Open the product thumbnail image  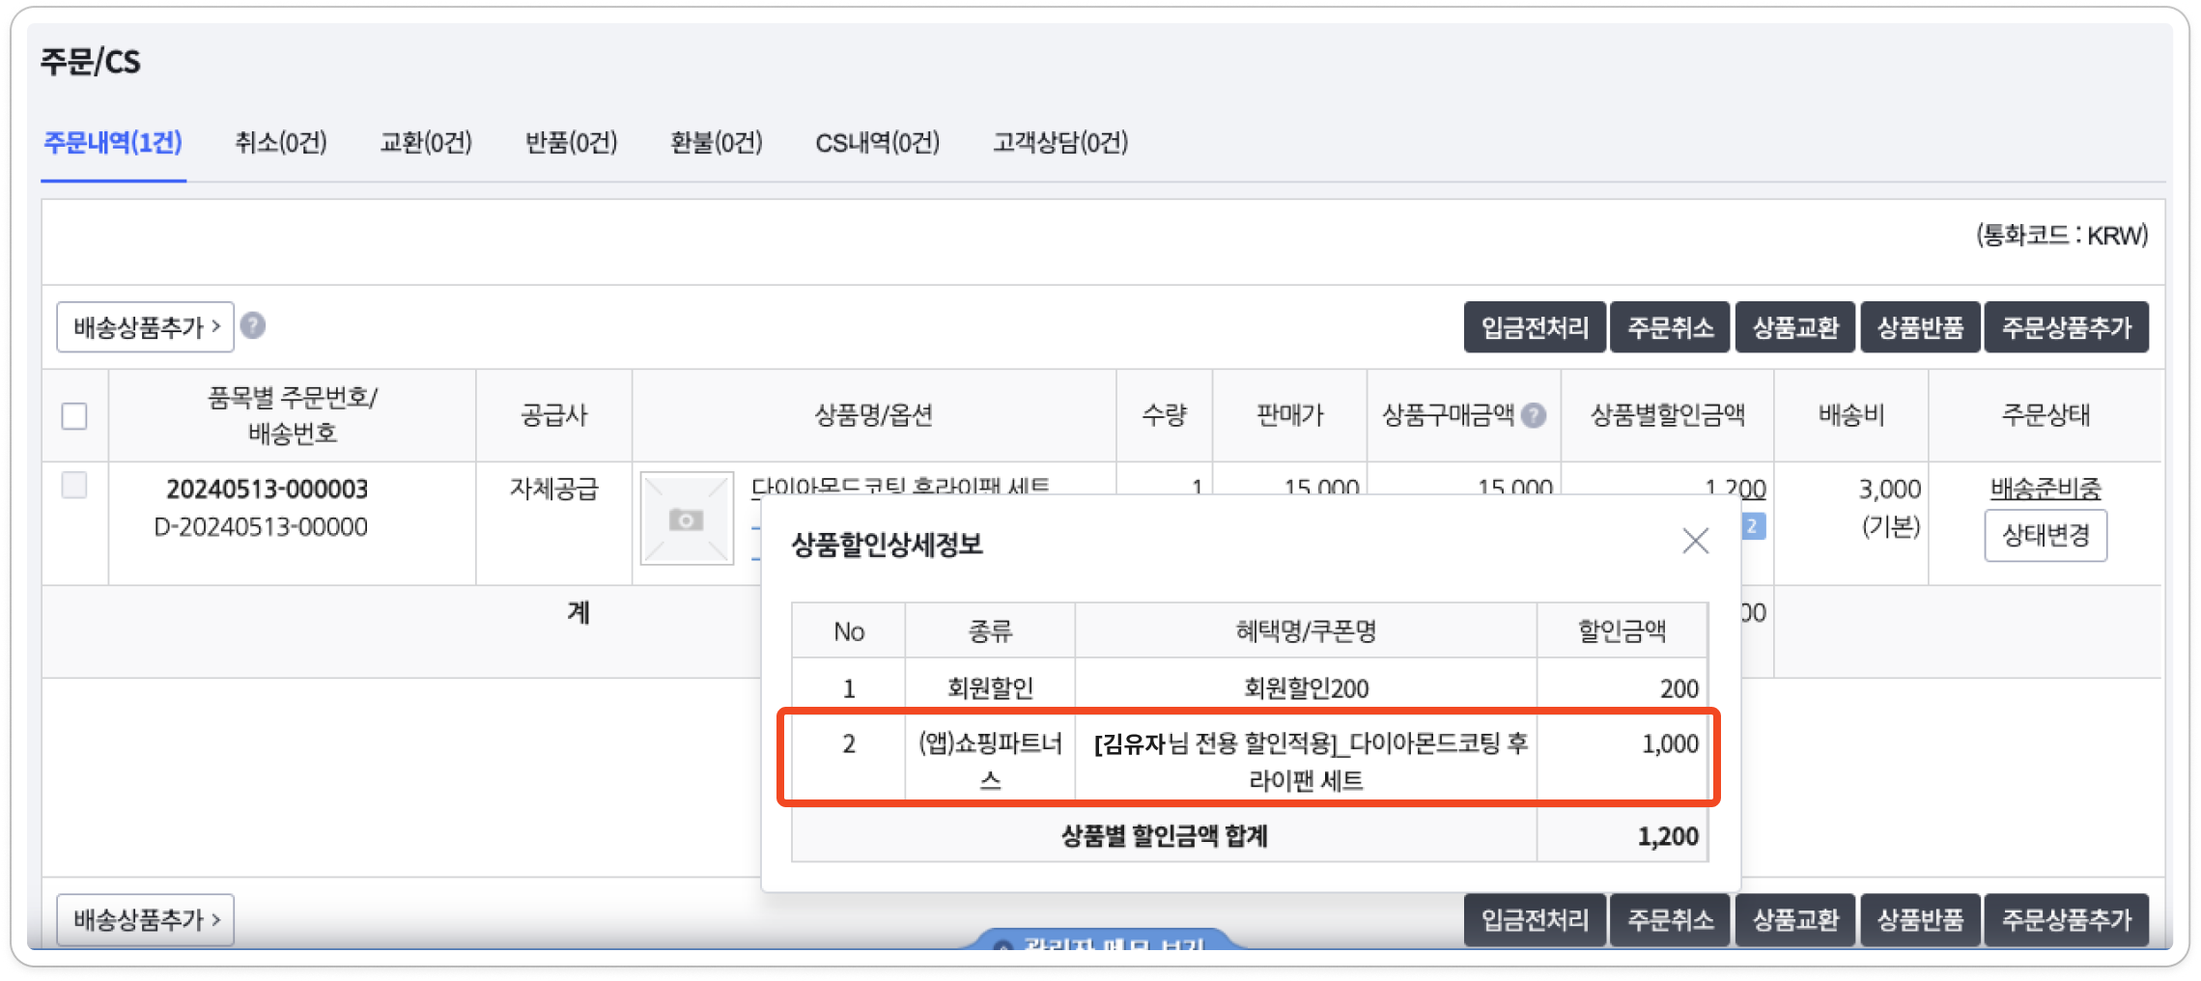(687, 519)
